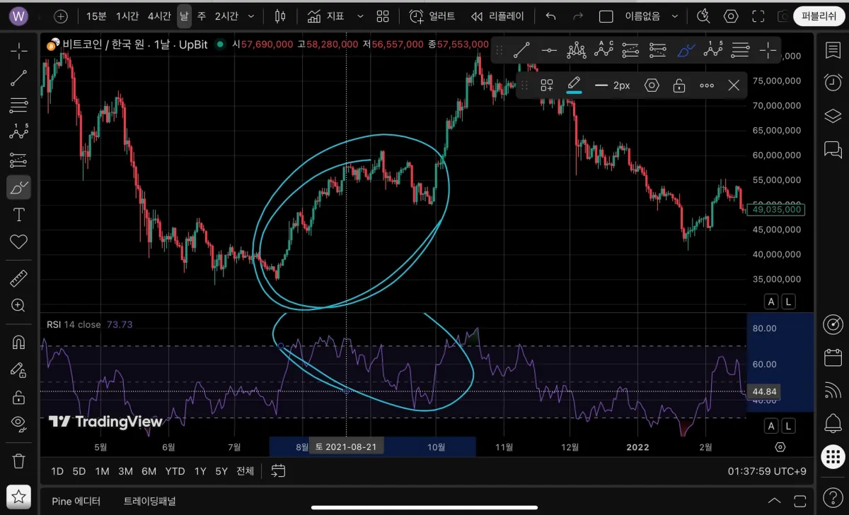Expand the time interval dropdown arrow

[250, 16]
